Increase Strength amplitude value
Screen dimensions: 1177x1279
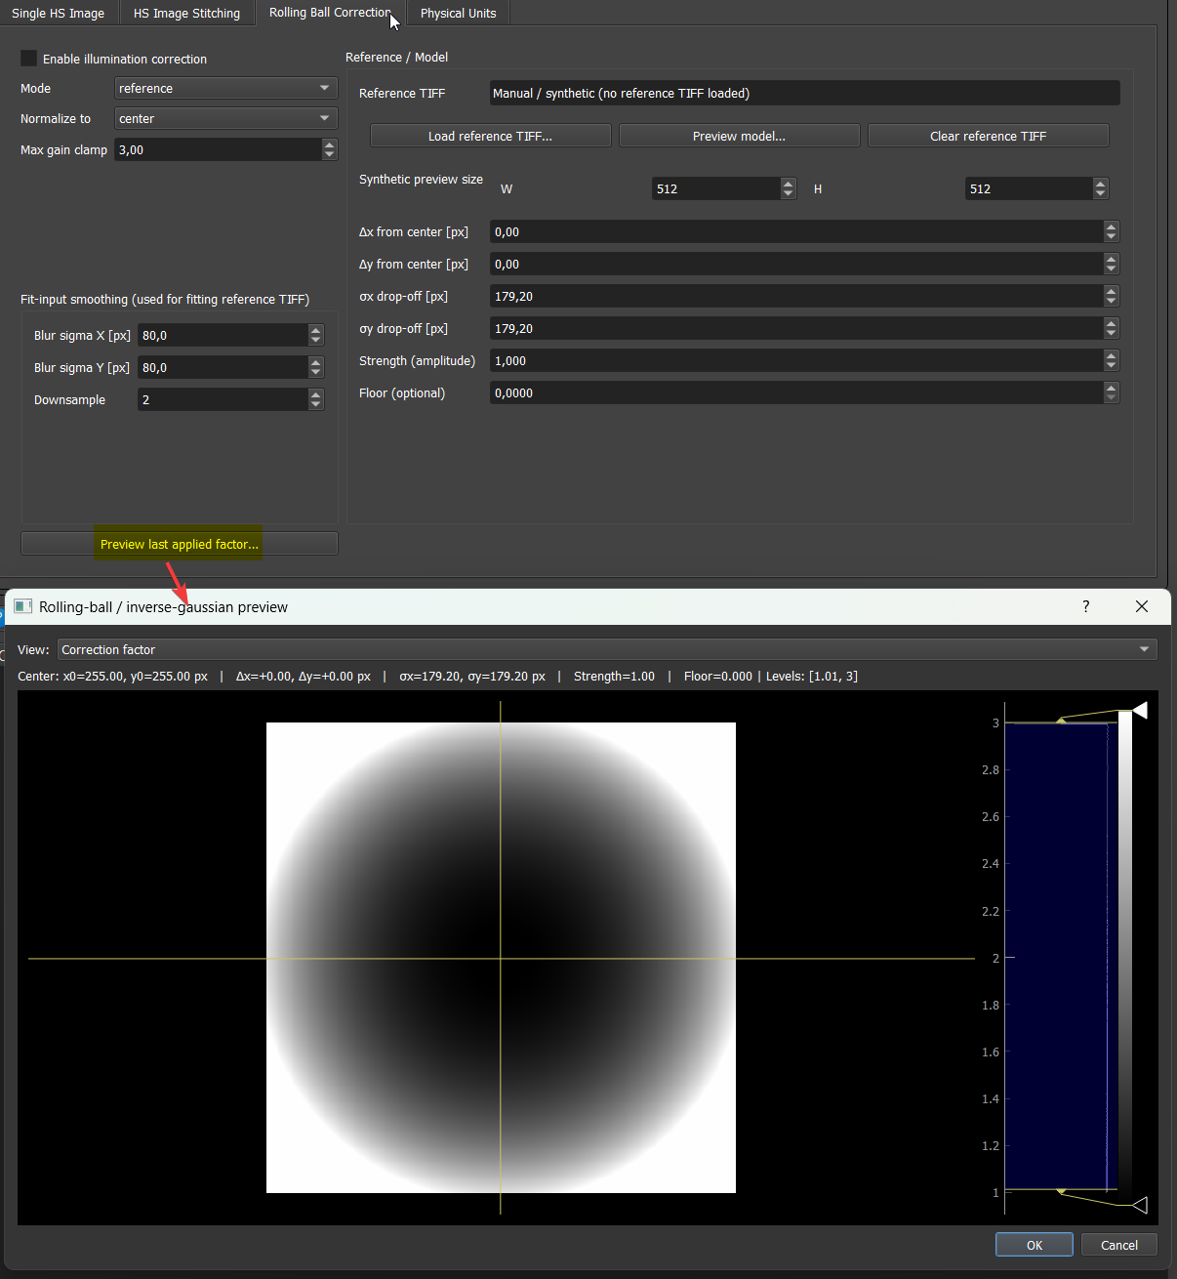pyautogui.click(x=1111, y=355)
